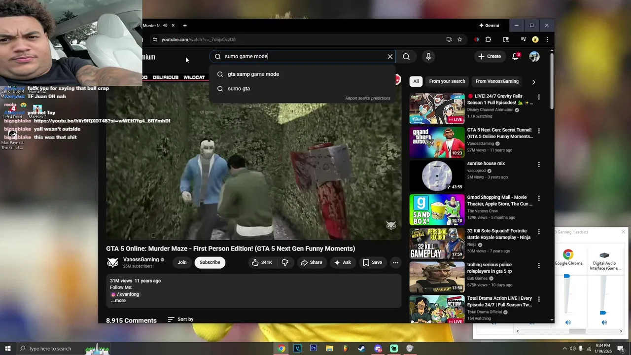Click the VanossGaming owl channel avatar

113,263
